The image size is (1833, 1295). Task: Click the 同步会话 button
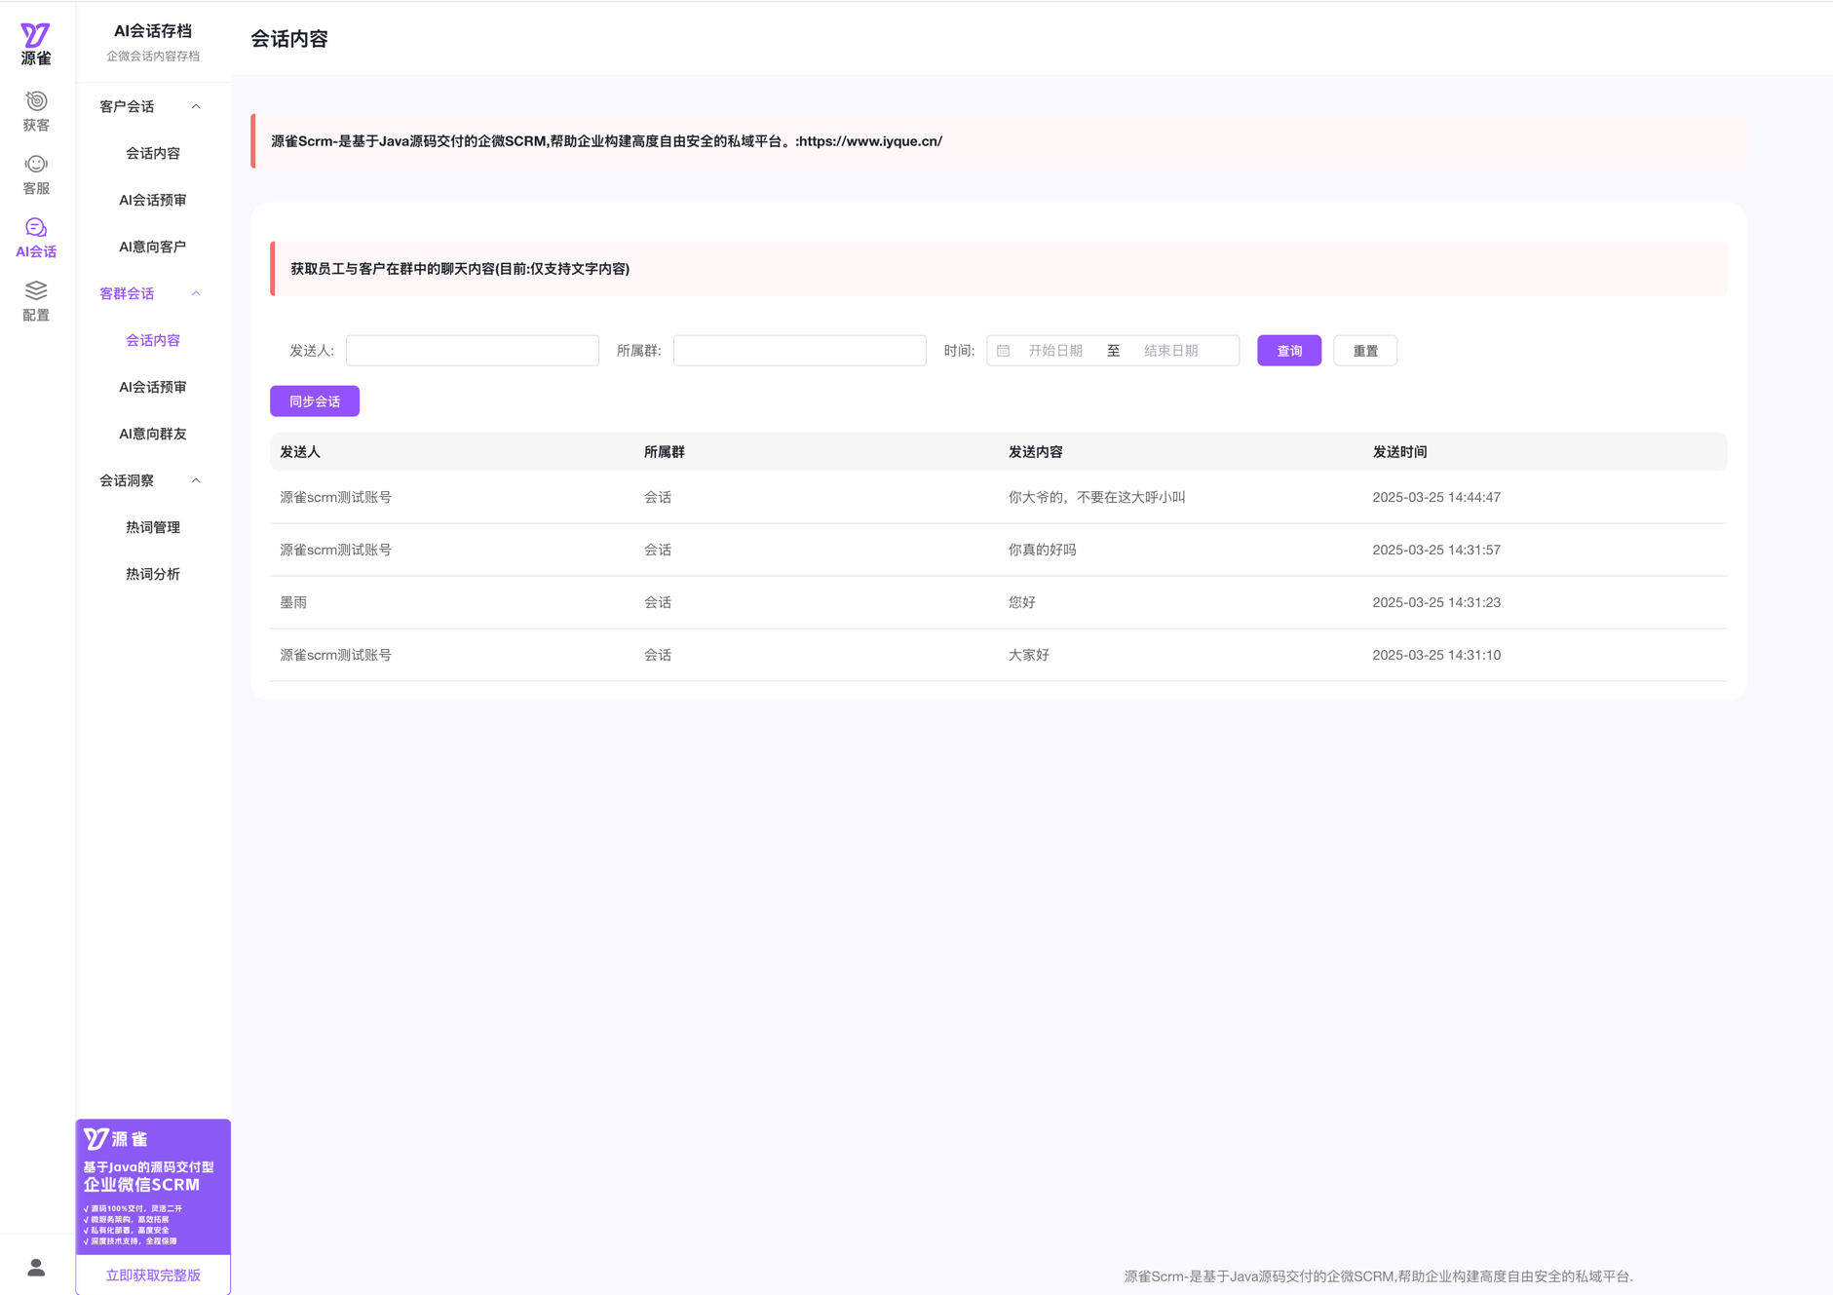pos(315,401)
